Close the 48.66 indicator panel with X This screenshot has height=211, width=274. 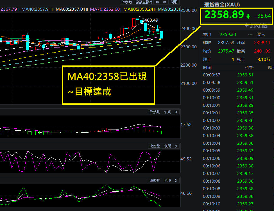point(176,180)
